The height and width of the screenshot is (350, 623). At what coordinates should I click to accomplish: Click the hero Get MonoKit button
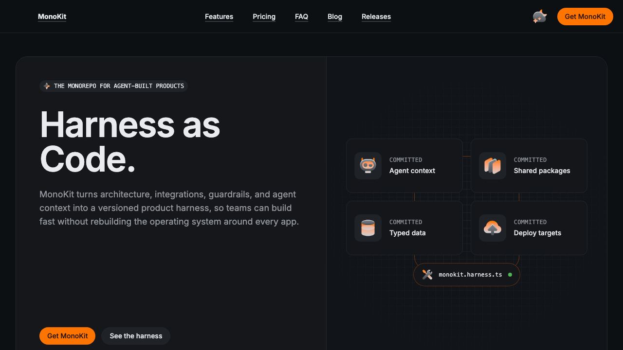coord(67,336)
